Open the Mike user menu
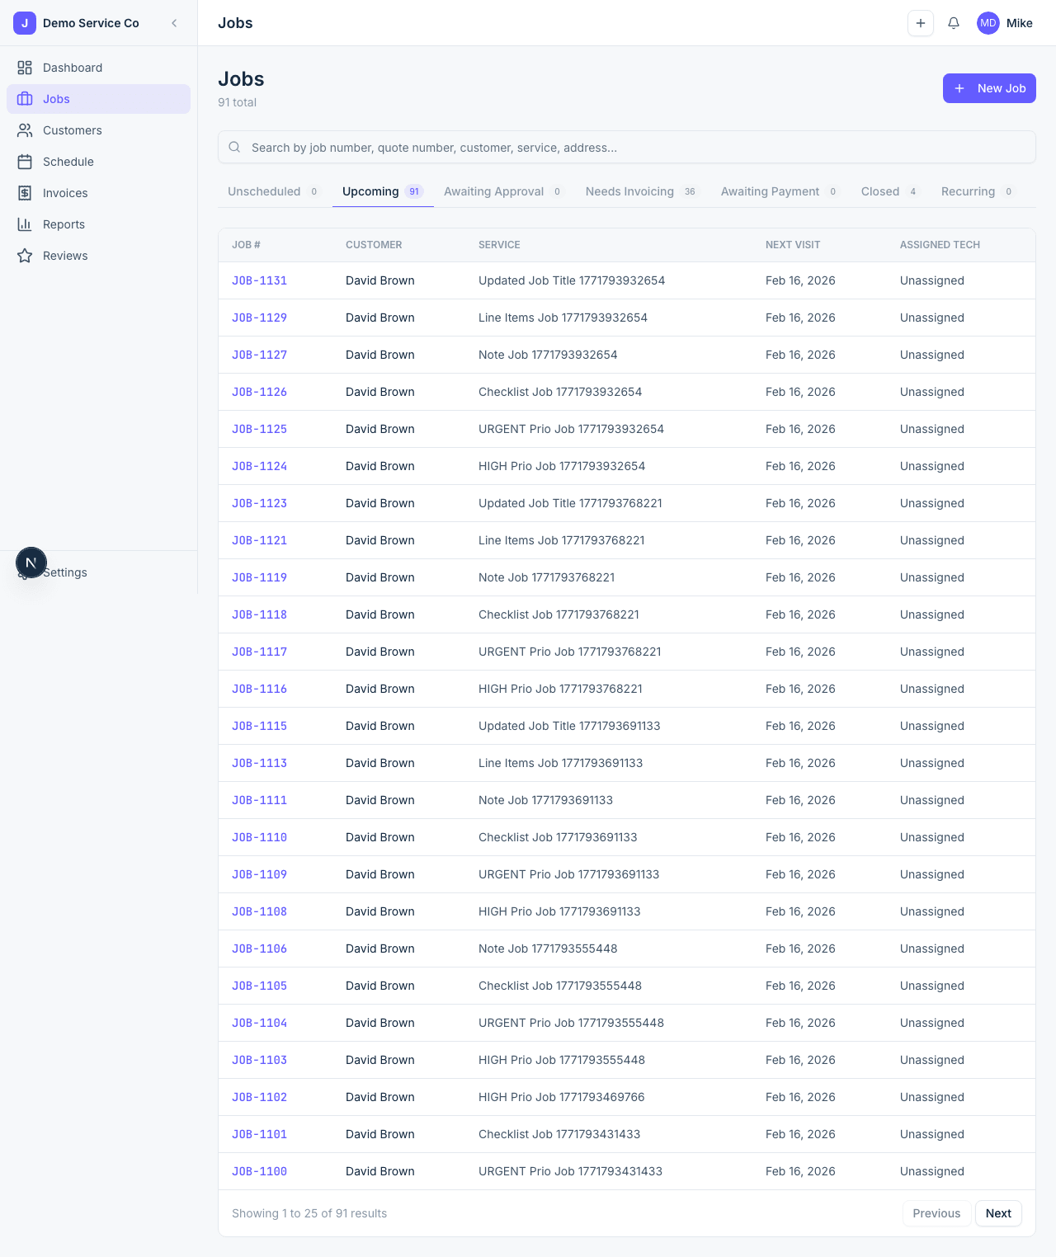 point(1005,23)
